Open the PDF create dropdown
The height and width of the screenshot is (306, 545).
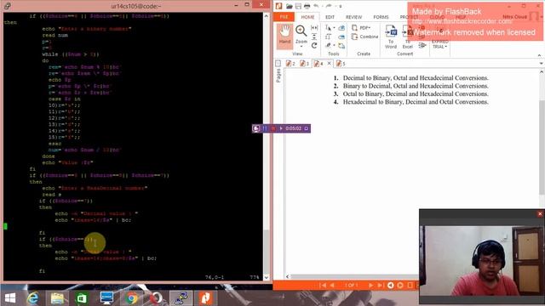click(361, 28)
